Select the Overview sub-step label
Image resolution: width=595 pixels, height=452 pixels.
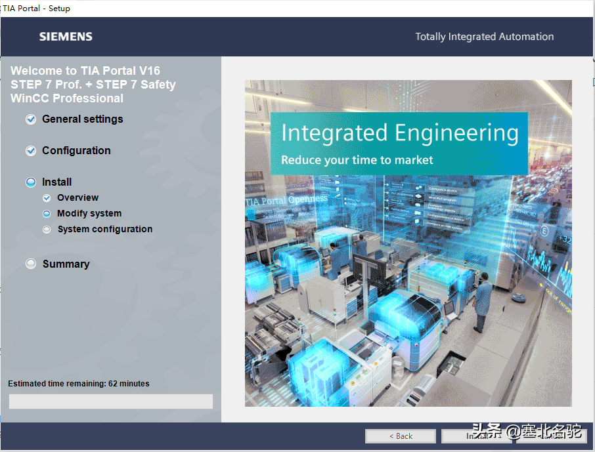tap(77, 197)
